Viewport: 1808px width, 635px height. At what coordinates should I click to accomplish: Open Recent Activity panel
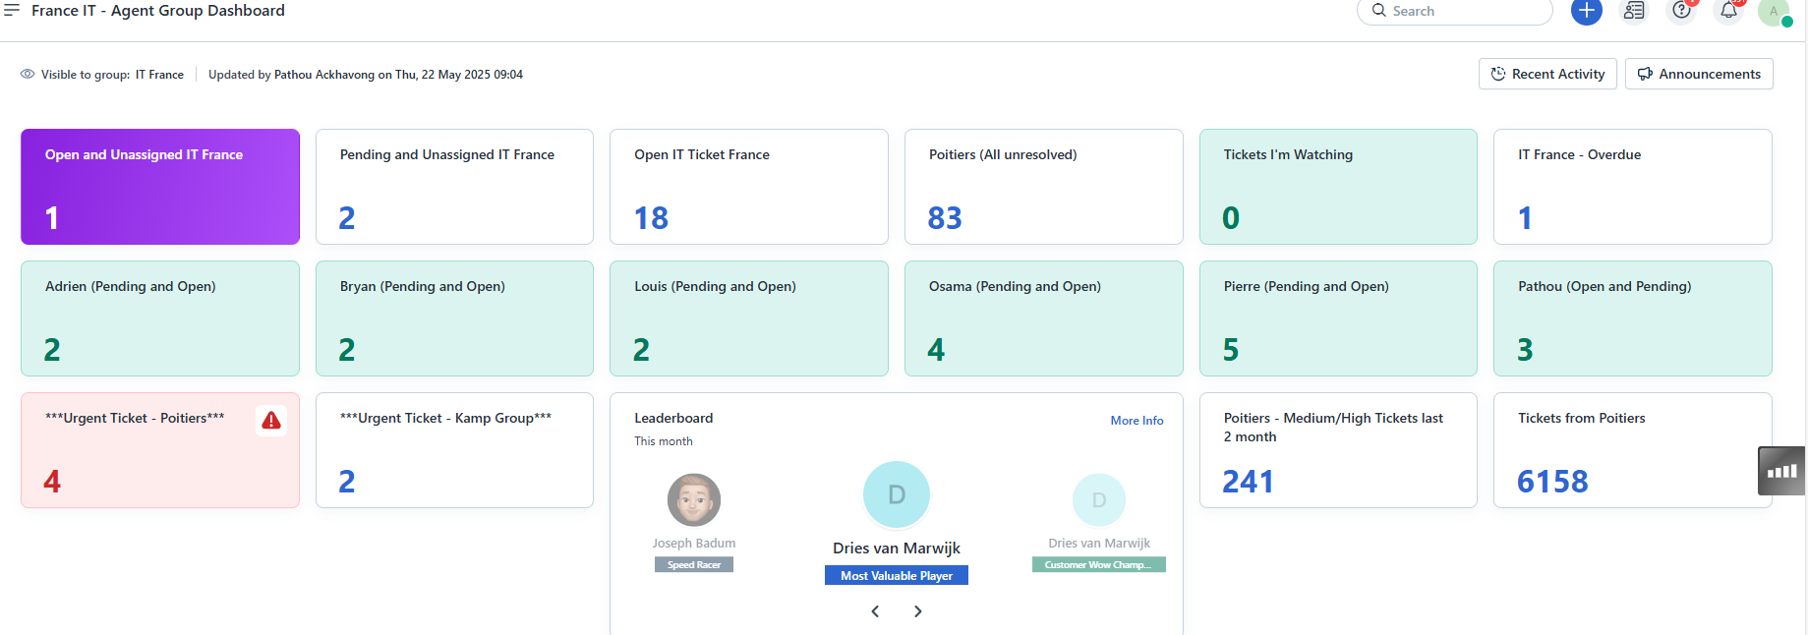pyautogui.click(x=1547, y=75)
